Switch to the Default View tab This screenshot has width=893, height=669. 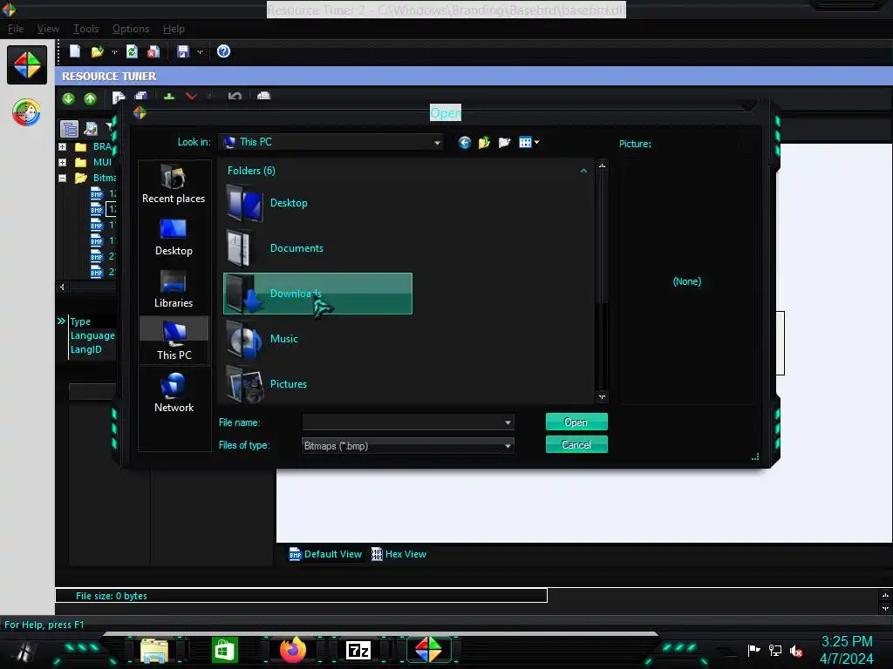pos(326,554)
